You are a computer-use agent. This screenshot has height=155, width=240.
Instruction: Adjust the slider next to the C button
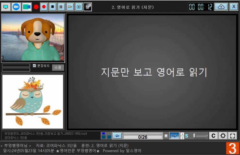pyautogui.click(x=200, y=136)
